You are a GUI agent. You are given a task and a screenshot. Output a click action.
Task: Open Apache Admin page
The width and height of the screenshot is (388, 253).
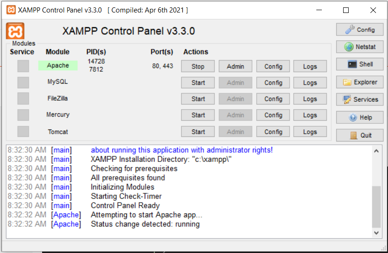pos(235,66)
